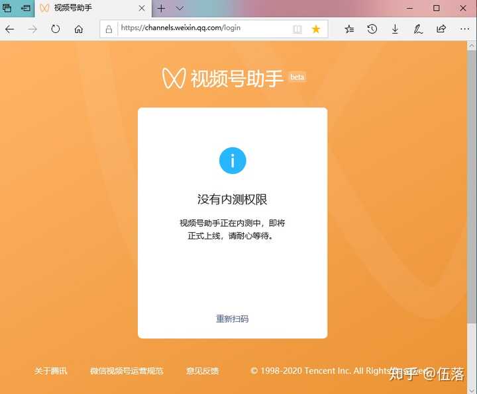Toggle the favorites star for this page
The height and width of the screenshot is (394, 477).
316,29
